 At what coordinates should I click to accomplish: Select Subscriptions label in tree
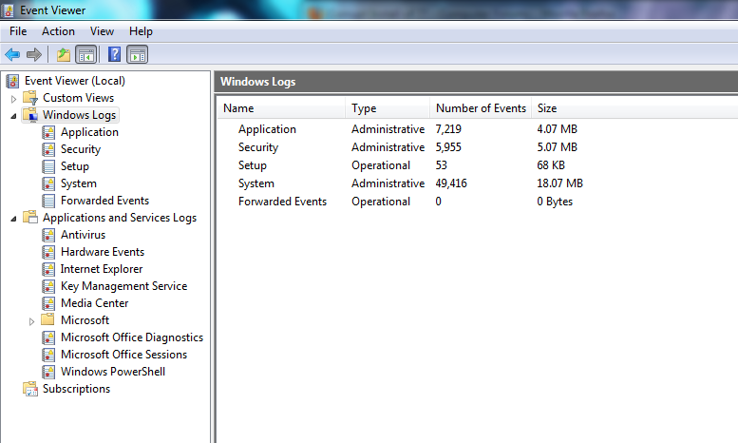coord(76,389)
